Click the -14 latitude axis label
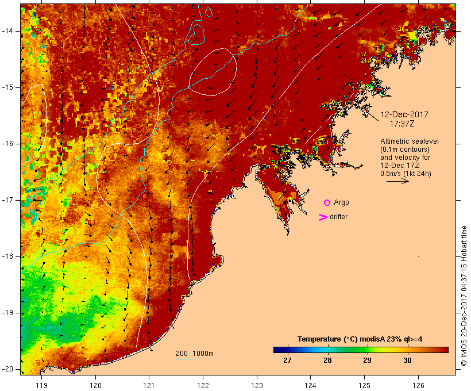 click(7, 31)
